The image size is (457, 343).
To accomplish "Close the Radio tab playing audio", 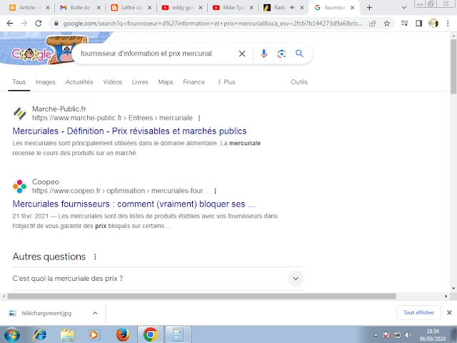I will (x=302, y=8).
